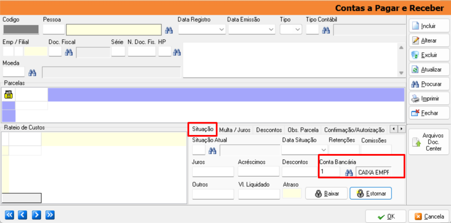Viewport: 451px width, 223px height.
Task: Click notes scrollbar up arrow
Action: (x=401, y=48)
